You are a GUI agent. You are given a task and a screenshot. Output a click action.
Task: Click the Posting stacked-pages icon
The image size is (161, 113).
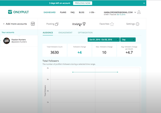coord(57,24)
